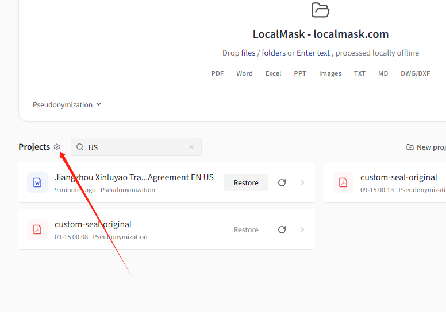Screen dimensions: 446x312
Task: Click the 'files' link in drop area
Action: (248, 53)
